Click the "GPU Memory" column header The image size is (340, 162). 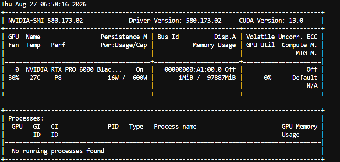299,127
